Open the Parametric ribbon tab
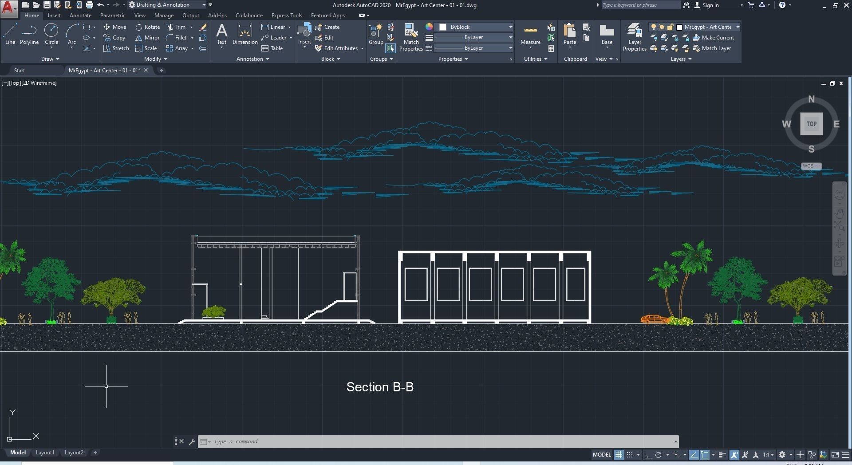The image size is (852, 465). pos(113,16)
